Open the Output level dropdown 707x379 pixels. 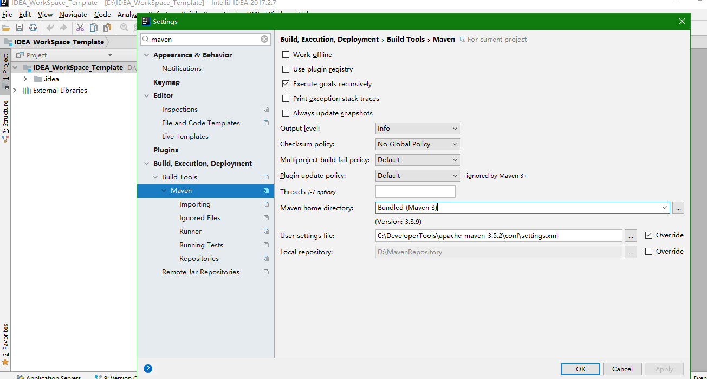click(x=418, y=129)
